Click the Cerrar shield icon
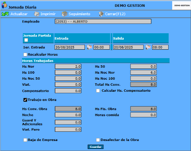 coord(101,14)
